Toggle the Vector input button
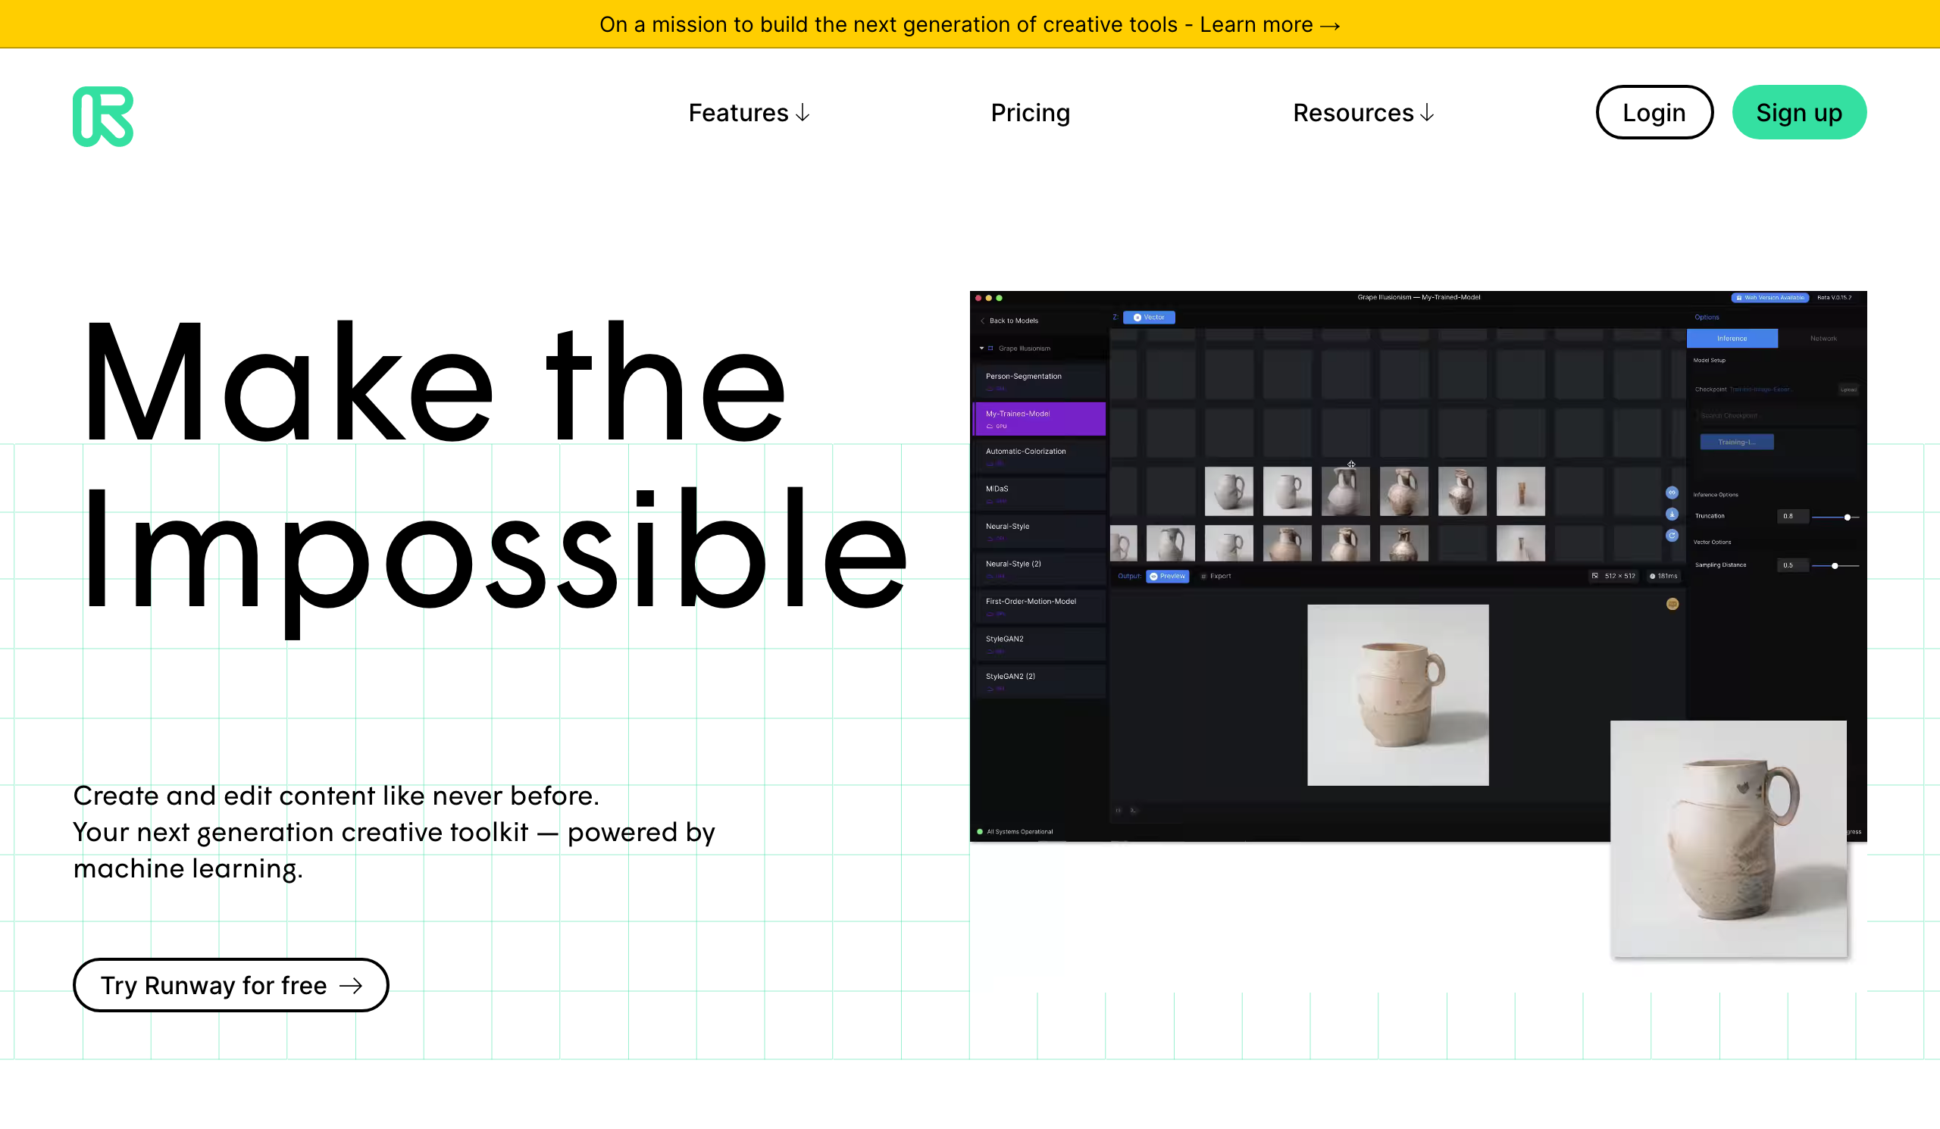The height and width of the screenshot is (1129, 1940). coord(1148,317)
